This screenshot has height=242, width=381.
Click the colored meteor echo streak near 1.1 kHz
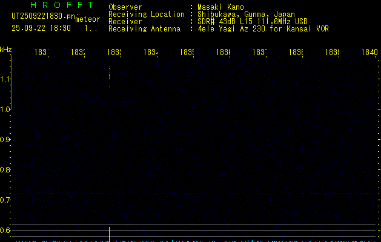tap(110, 76)
